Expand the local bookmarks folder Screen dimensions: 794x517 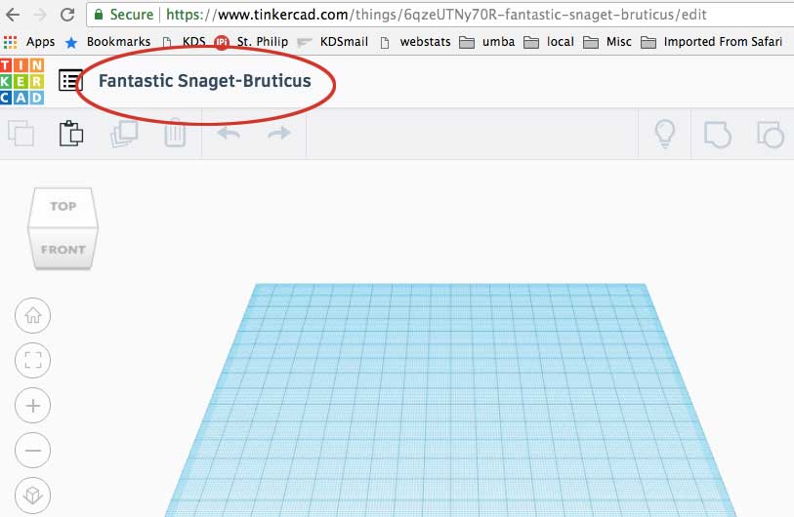click(x=549, y=42)
